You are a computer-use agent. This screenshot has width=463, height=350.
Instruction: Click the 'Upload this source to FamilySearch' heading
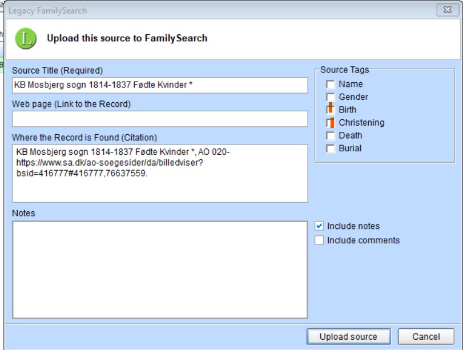(x=127, y=38)
